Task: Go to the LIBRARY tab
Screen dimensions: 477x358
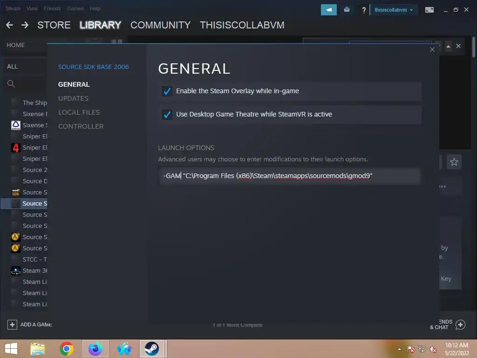Action: click(101, 25)
